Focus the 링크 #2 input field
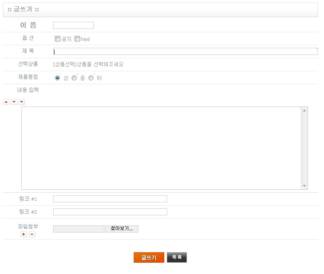Screen dimensions: 324x274 110,212
